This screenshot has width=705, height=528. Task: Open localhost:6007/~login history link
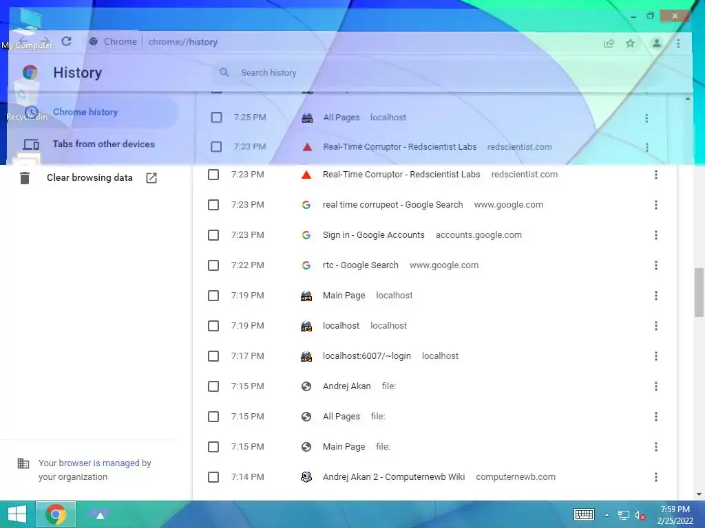(366, 356)
